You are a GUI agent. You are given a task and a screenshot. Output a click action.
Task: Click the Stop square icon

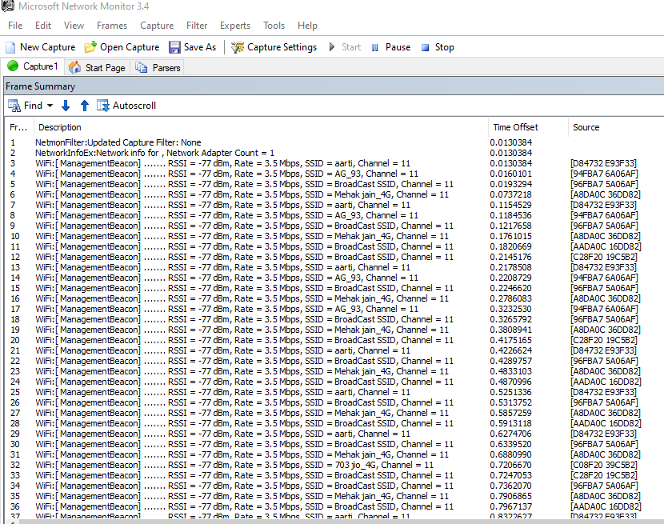click(x=425, y=47)
